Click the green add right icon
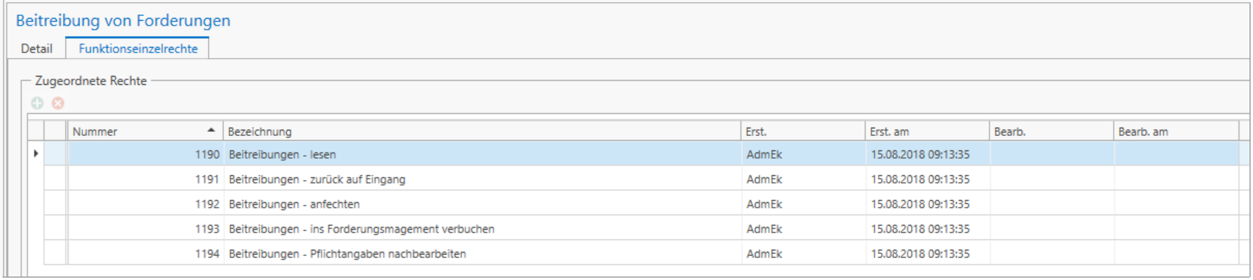Image resolution: width=1253 pixels, height=280 pixels. (37, 103)
